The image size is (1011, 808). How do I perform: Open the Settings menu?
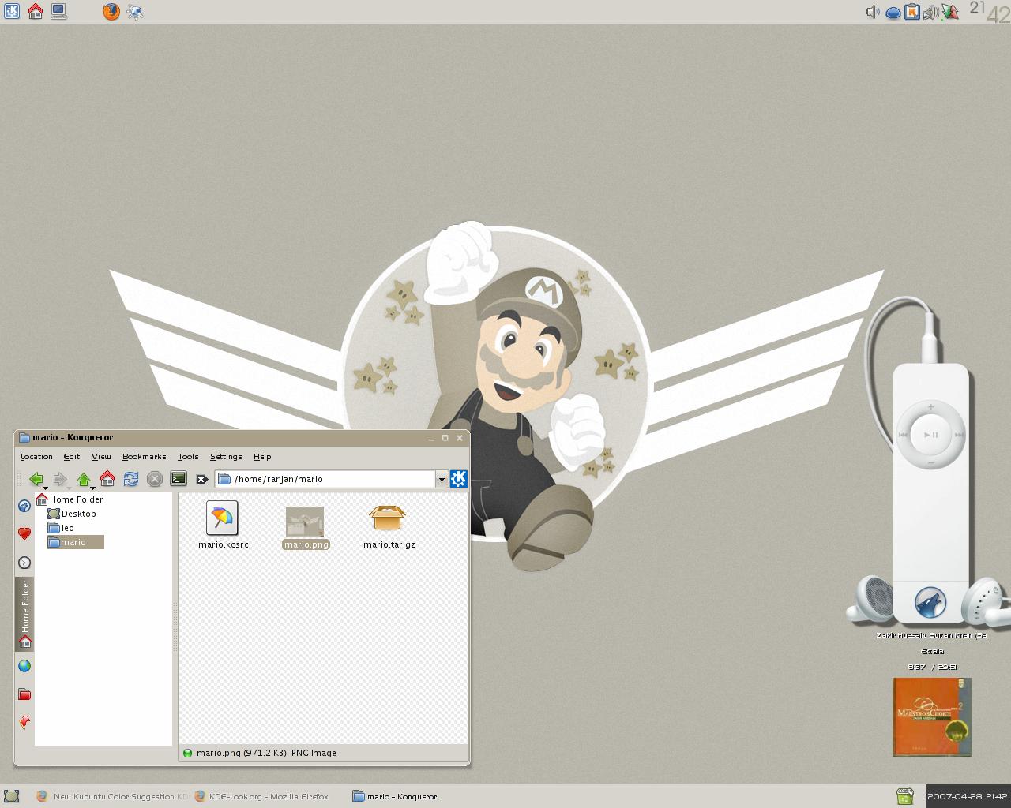[226, 456]
